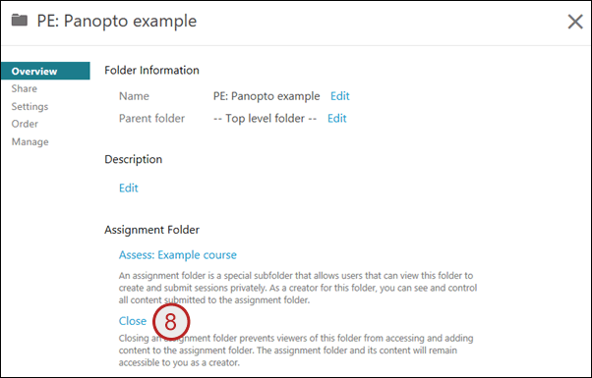Edit the Parent folder setting
Image resolution: width=592 pixels, height=378 pixels.
336,119
